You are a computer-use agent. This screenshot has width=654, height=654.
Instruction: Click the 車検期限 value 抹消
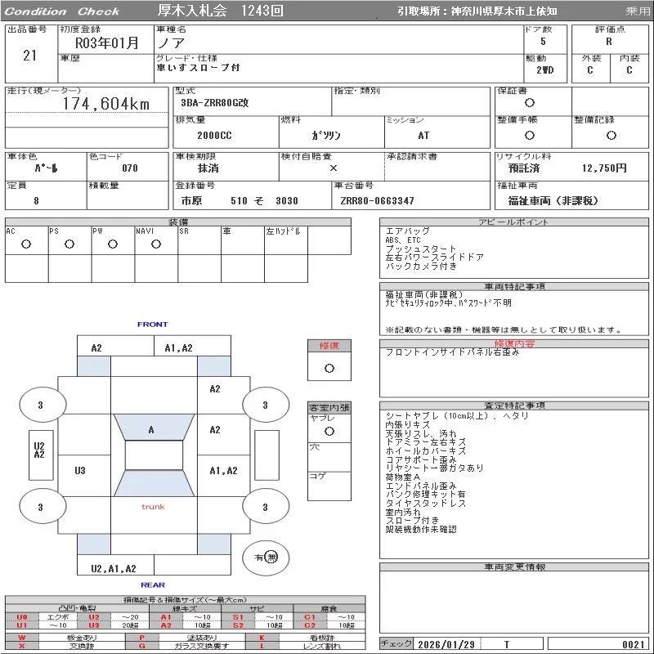[x=208, y=168]
